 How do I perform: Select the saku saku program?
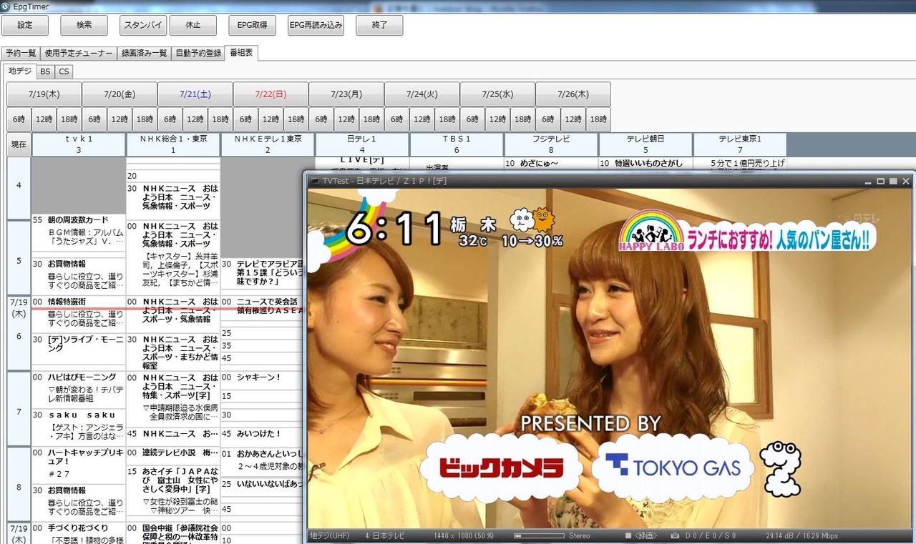(x=79, y=427)
